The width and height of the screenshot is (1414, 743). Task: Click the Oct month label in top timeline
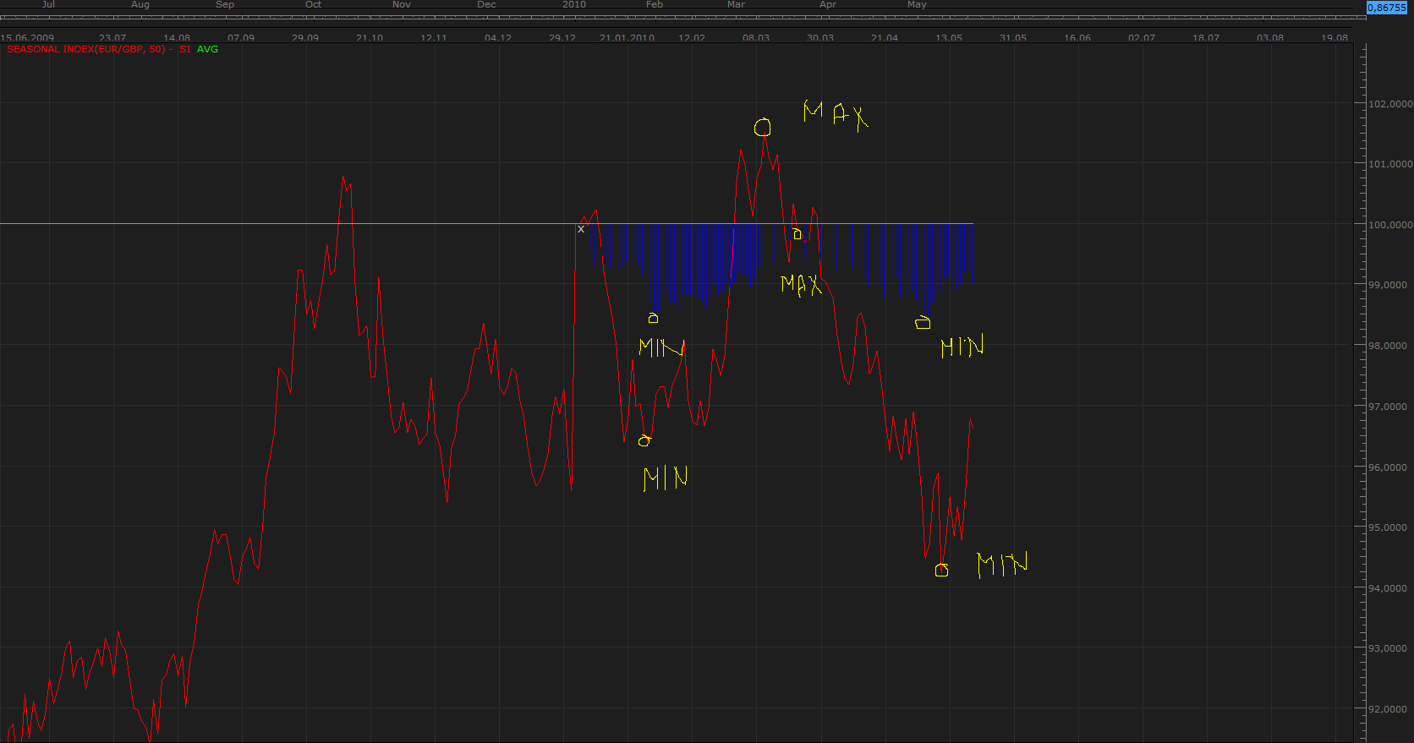(313, 4)
